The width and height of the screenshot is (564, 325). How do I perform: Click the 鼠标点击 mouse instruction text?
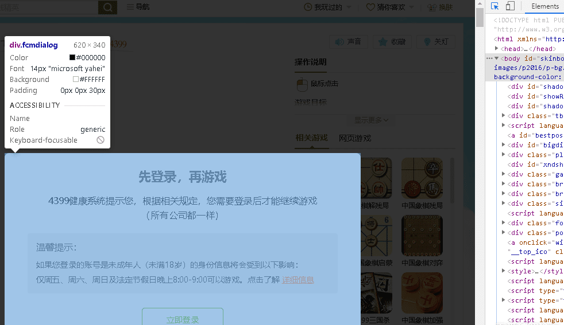[x=324, y=84]
